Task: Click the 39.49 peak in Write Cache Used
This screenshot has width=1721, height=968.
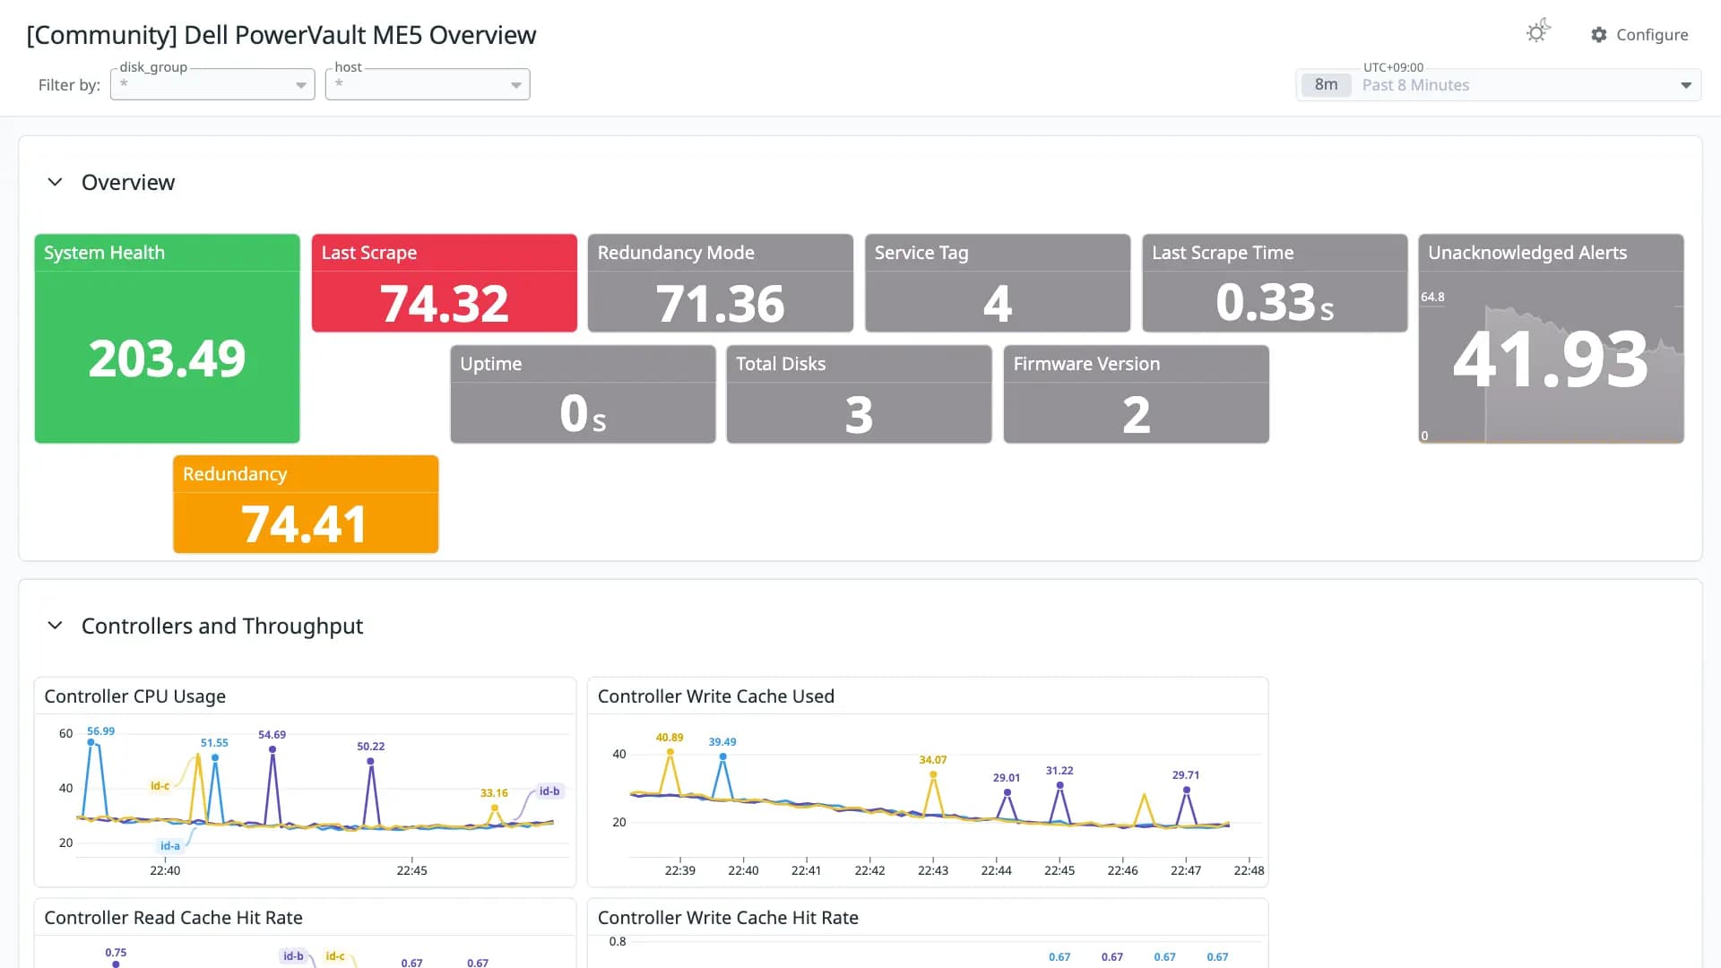Action: click(x=722, y=756)
